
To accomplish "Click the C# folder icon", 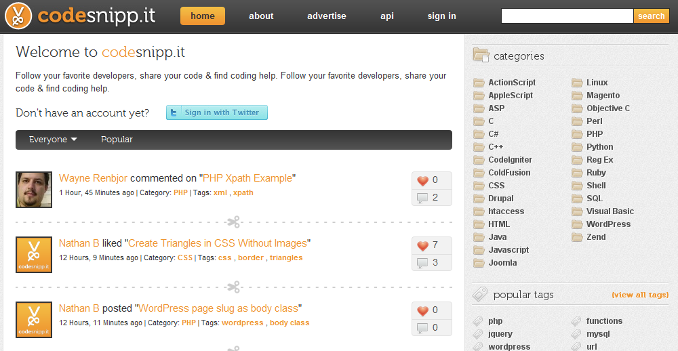I will click(479, 134).
